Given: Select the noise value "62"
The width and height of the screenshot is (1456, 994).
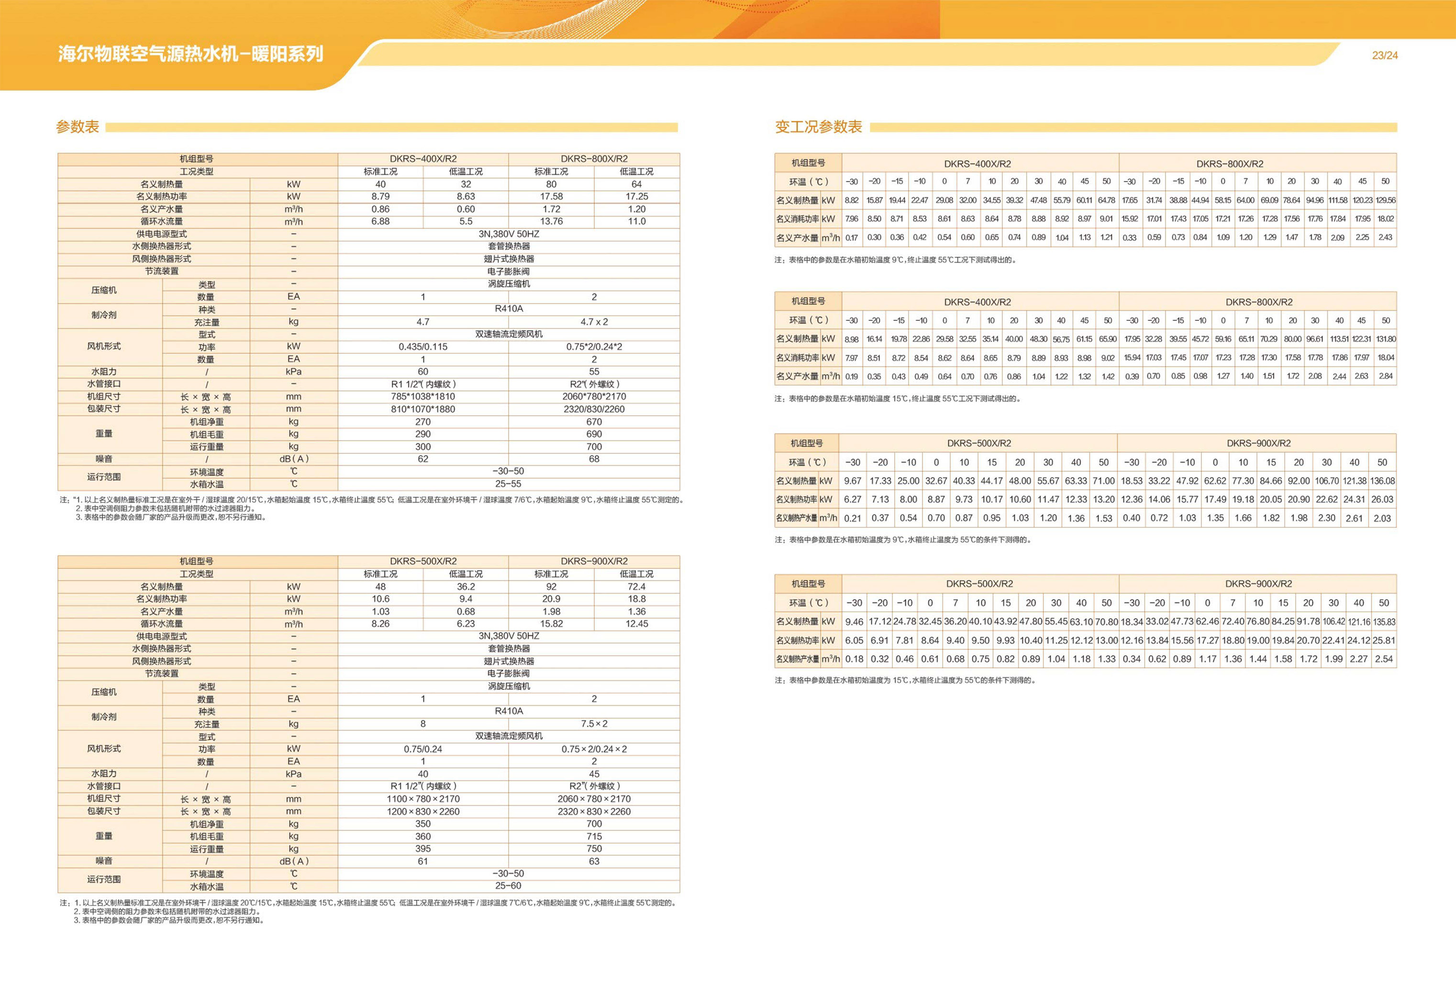Looking at the screenshot, I should 423,459.
